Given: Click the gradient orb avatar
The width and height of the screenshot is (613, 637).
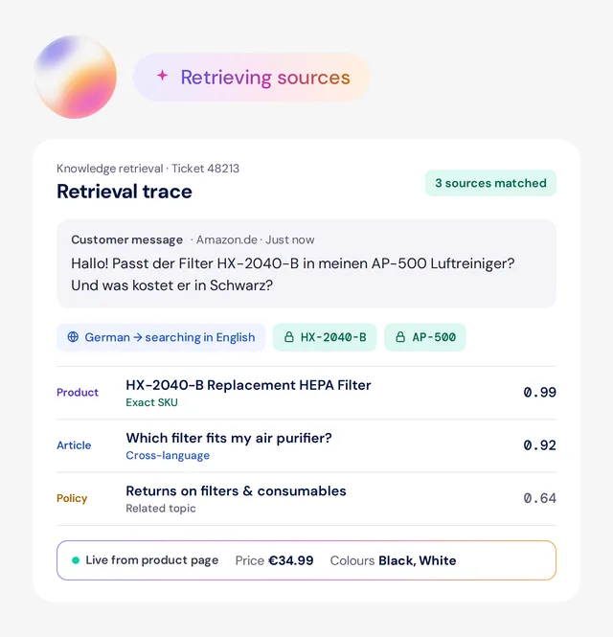Looking at the screenshot, I should (76, 78).
